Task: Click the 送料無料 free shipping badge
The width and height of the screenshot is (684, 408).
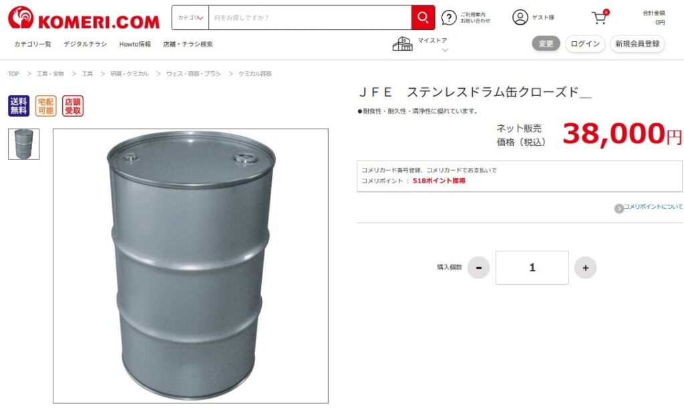Action: pos(19,106)
